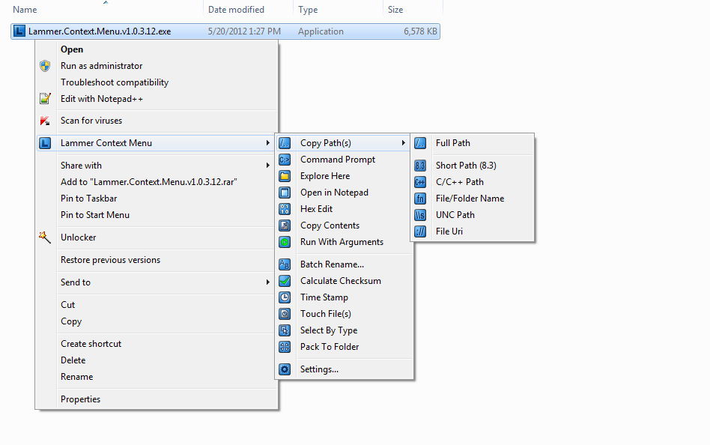Click the 6,578 KB size cell

(420, 31)
